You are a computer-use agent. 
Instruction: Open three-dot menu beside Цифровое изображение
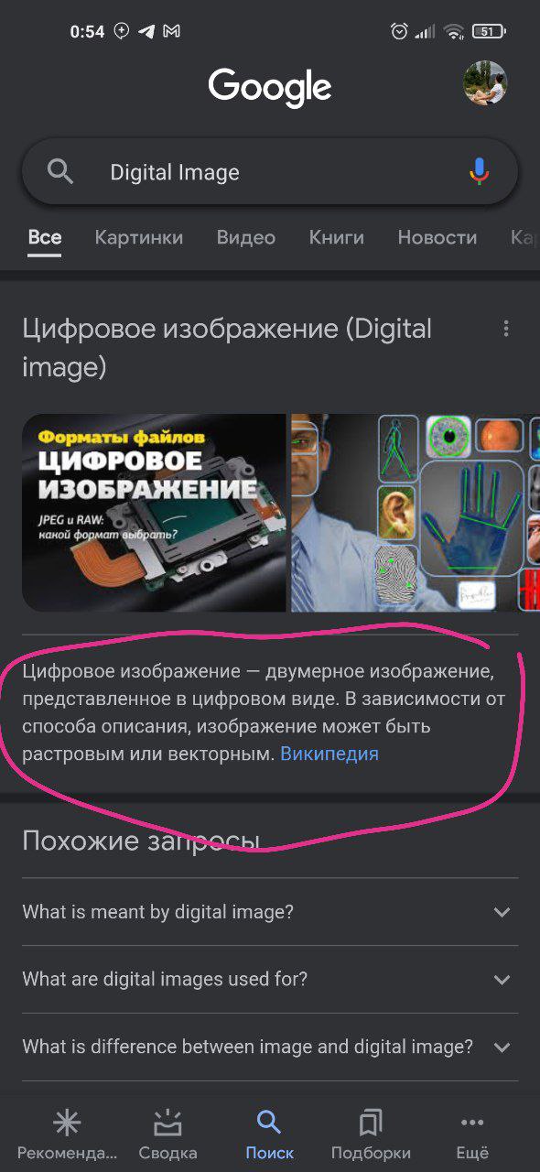pyautogui.click(x=505, y=329)
